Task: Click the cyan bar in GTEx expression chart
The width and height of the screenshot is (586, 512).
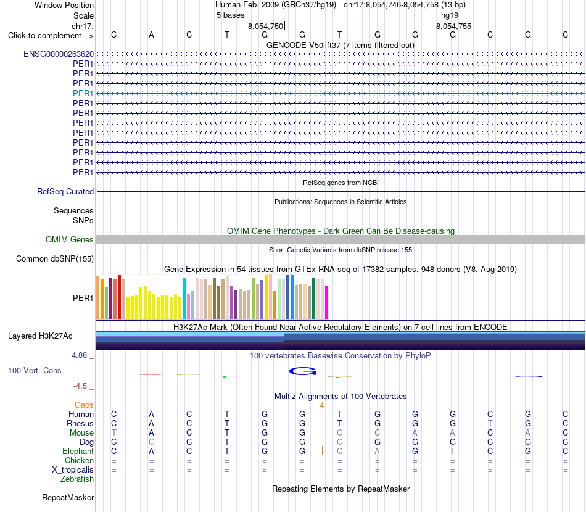Action: pos(184,298)
